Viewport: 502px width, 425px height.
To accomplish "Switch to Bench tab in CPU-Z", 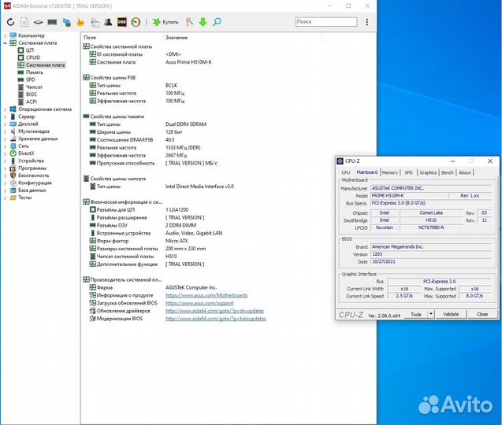I will 448,172.
